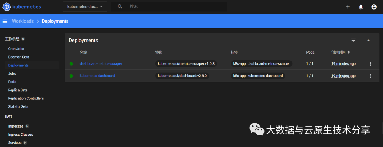Open Pods in sidebar
Image resolution: width=383 pixels, height=147 pixels.
(x=12, y=82)
